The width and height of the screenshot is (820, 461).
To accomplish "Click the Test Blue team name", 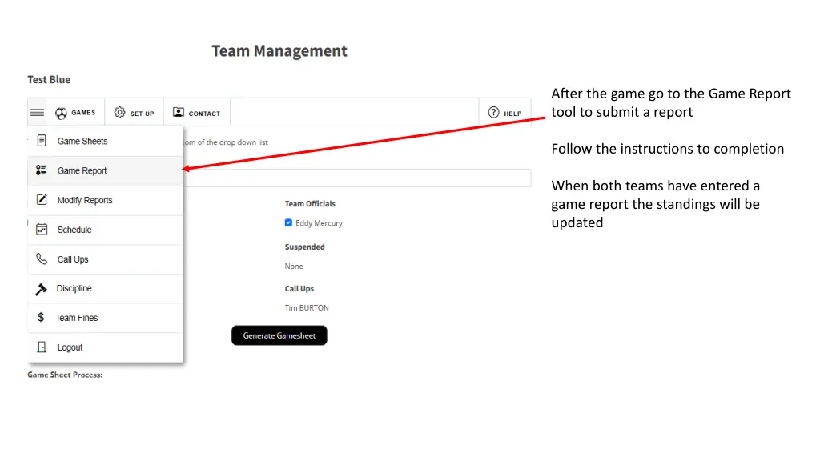I will pyautogui.click(x=49, y=79).
